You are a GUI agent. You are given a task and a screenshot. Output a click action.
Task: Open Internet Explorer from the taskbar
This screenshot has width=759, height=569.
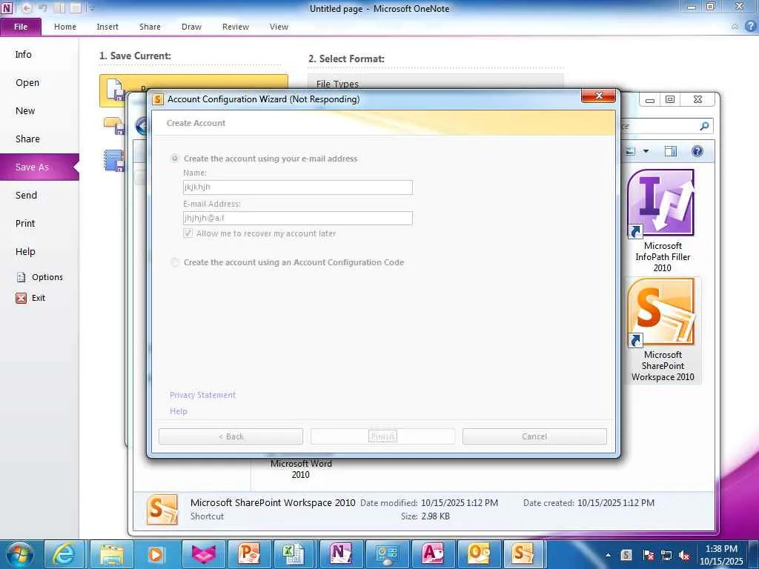click(x=64, y=554)
